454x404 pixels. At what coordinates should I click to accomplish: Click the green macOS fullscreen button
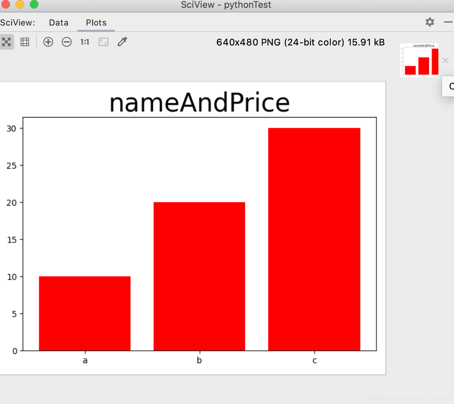pos(34,4)
